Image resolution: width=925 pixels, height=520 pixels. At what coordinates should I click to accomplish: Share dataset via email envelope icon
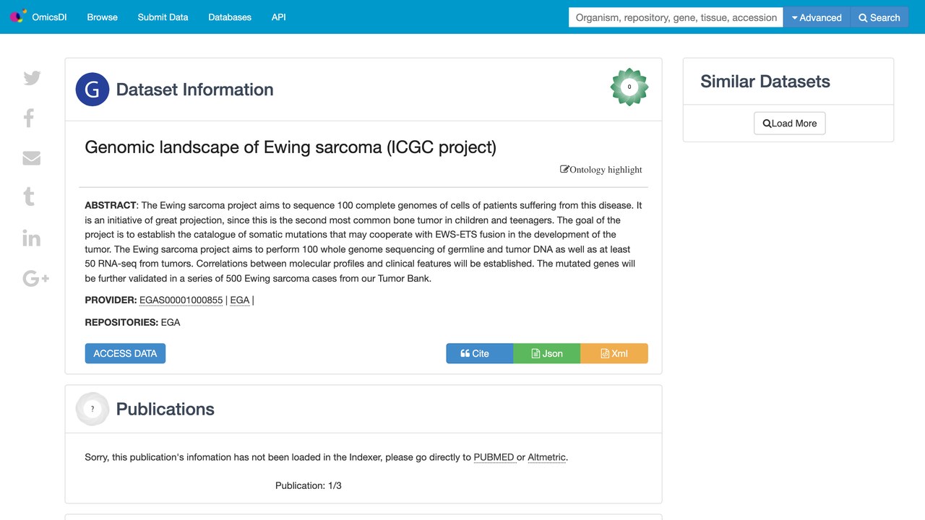pos(32,157)
